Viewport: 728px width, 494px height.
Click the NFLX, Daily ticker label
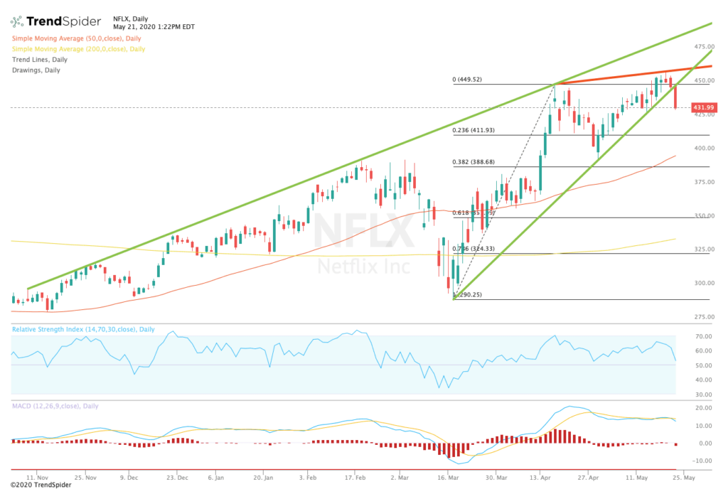pyautogui.click(x=131, y=19)
